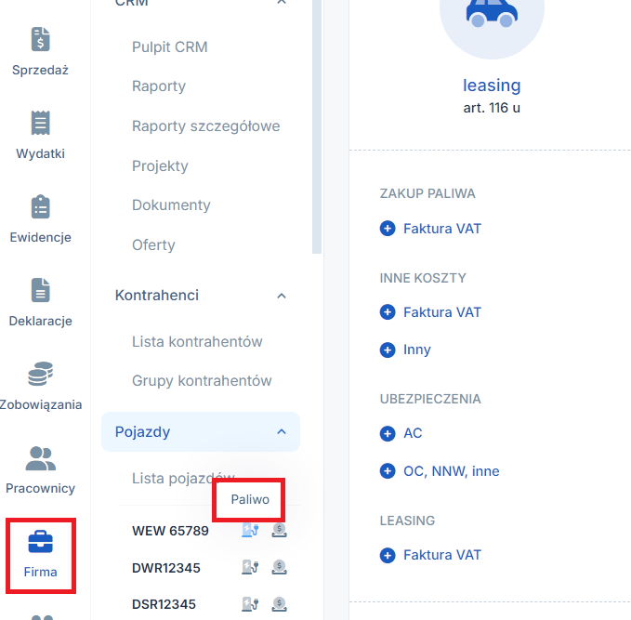Click the art. 116 u text
The height and width of the screenshot is (620, 631).
(492, 108)
